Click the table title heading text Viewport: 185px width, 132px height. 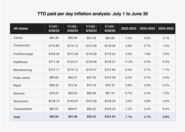point(92,14)
